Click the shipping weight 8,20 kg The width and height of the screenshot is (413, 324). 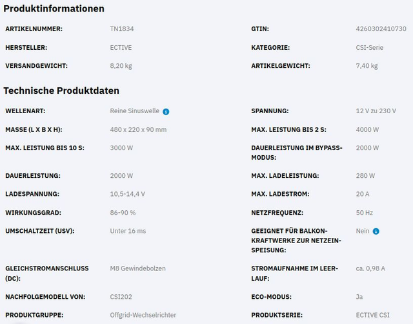tap(121, 65)
